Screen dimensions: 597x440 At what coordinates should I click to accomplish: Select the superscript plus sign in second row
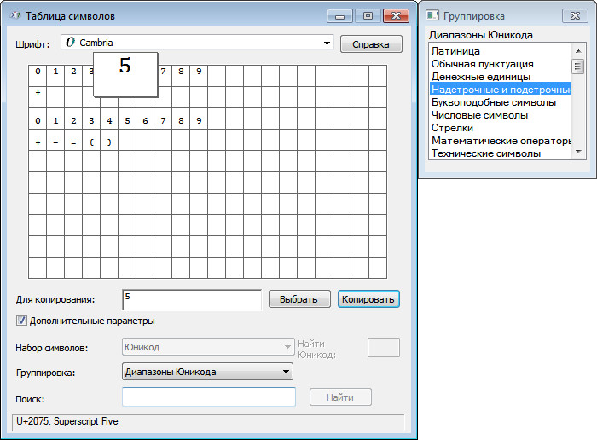[x=38, y=97]
